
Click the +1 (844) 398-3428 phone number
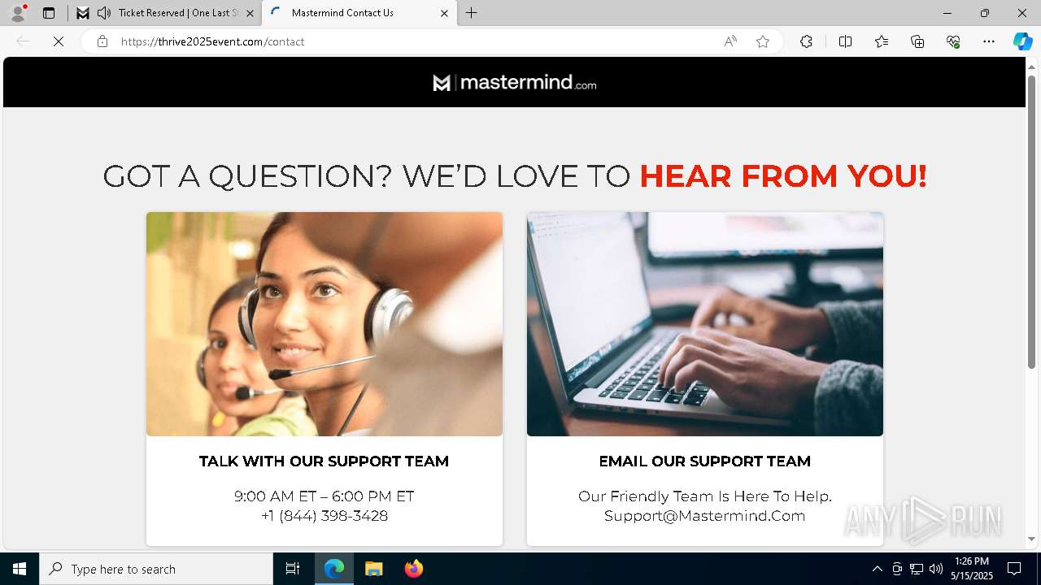click(324, 516)
